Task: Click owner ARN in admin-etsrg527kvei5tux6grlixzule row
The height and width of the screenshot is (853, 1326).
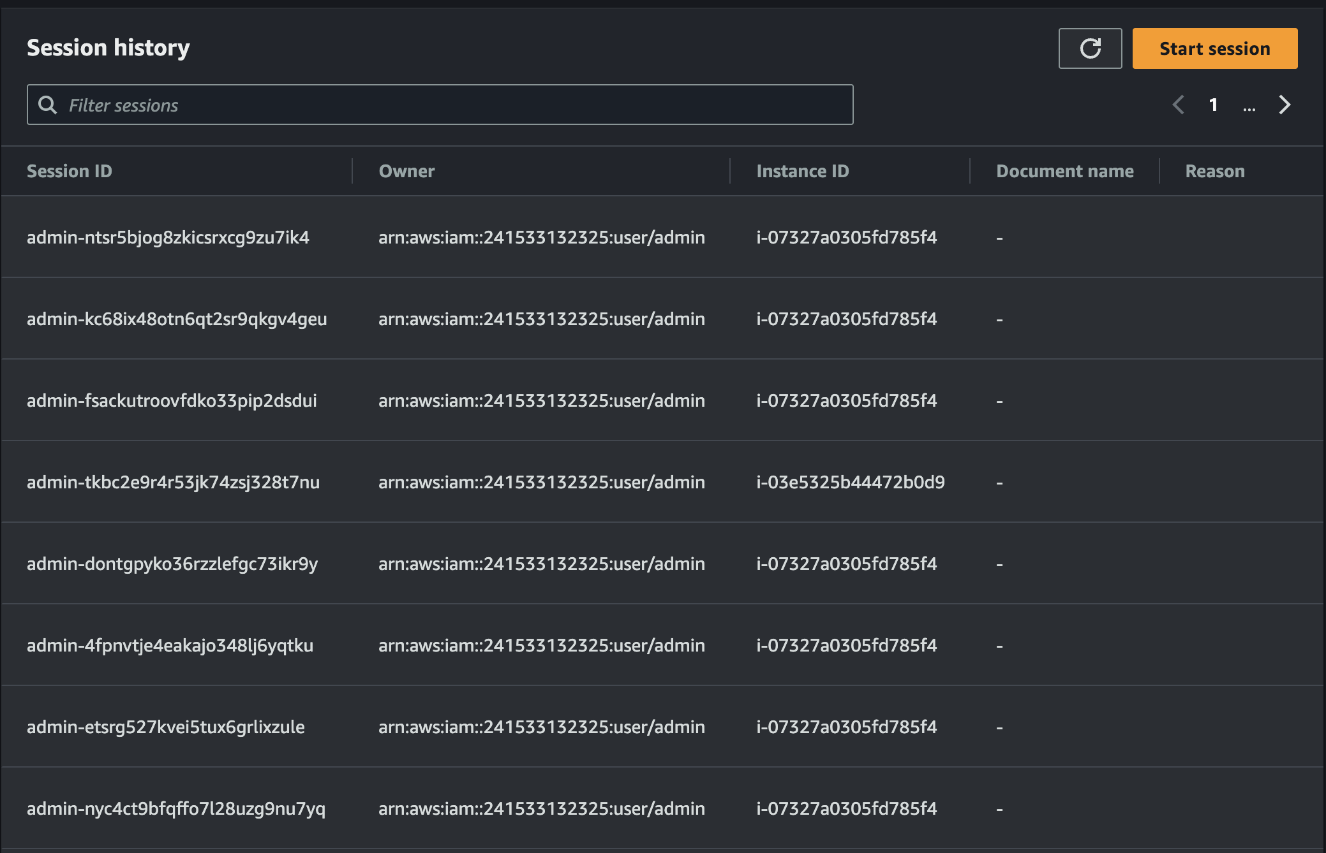Action: pyautogui.click(x=541, y=727)
